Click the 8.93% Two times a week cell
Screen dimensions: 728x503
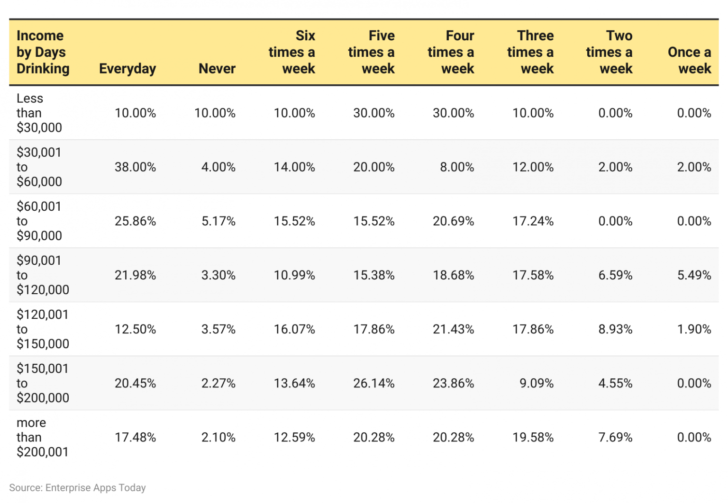coord(615,329)
